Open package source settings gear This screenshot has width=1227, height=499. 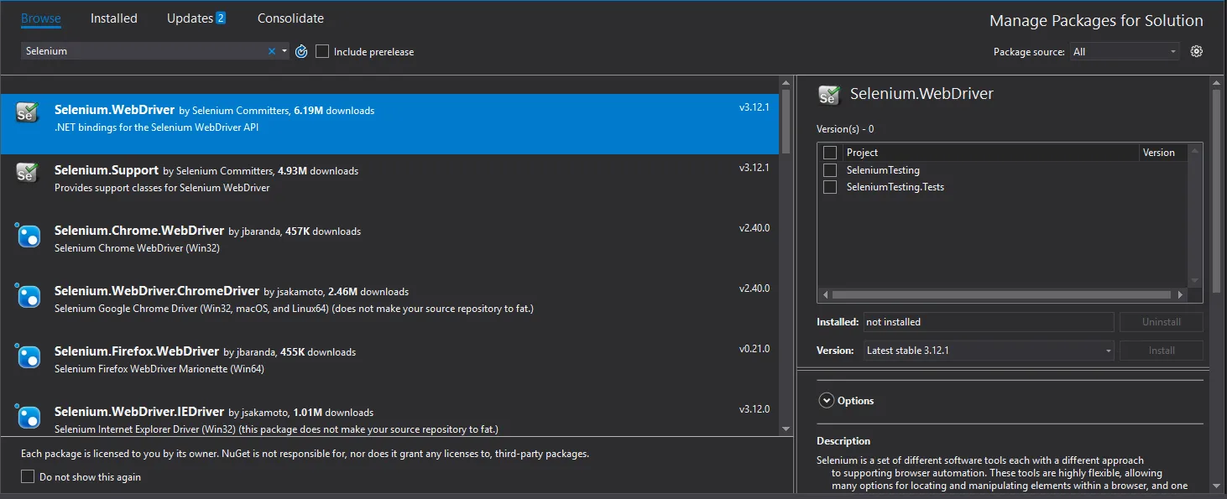point(1197,51)
